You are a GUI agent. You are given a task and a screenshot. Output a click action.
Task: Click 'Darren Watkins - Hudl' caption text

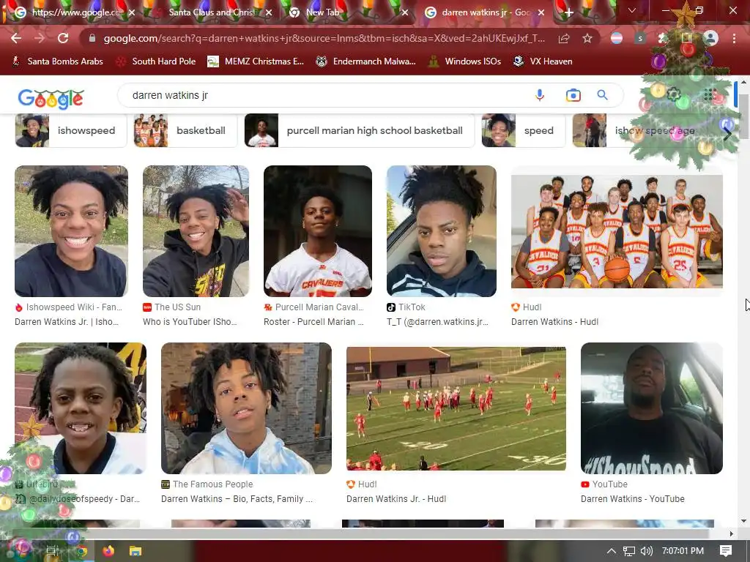pos(555,322)
